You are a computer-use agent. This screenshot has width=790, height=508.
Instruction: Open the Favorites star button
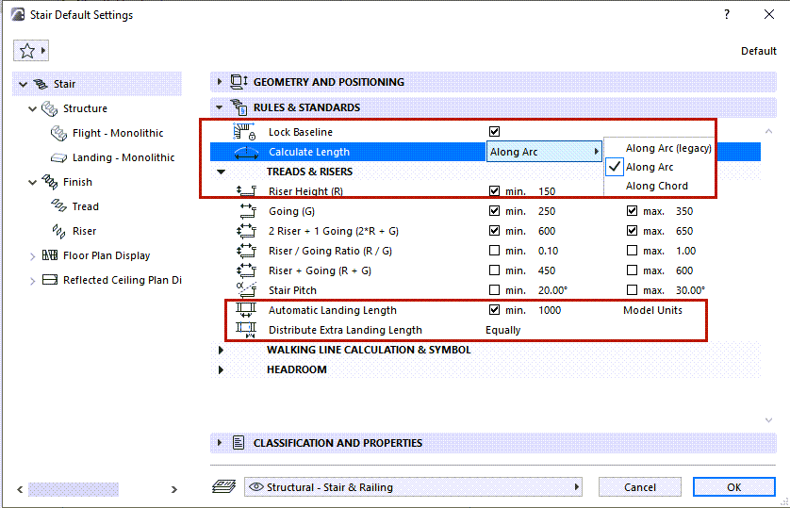click(31, 50)
